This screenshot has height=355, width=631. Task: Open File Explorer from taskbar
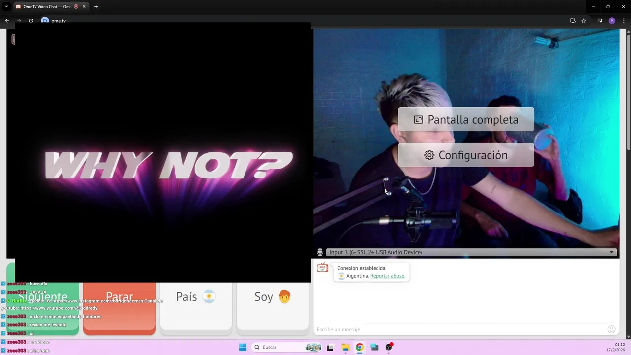coord(345,347)
